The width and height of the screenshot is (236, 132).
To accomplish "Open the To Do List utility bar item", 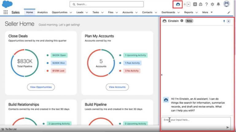I will click(9, 129).
